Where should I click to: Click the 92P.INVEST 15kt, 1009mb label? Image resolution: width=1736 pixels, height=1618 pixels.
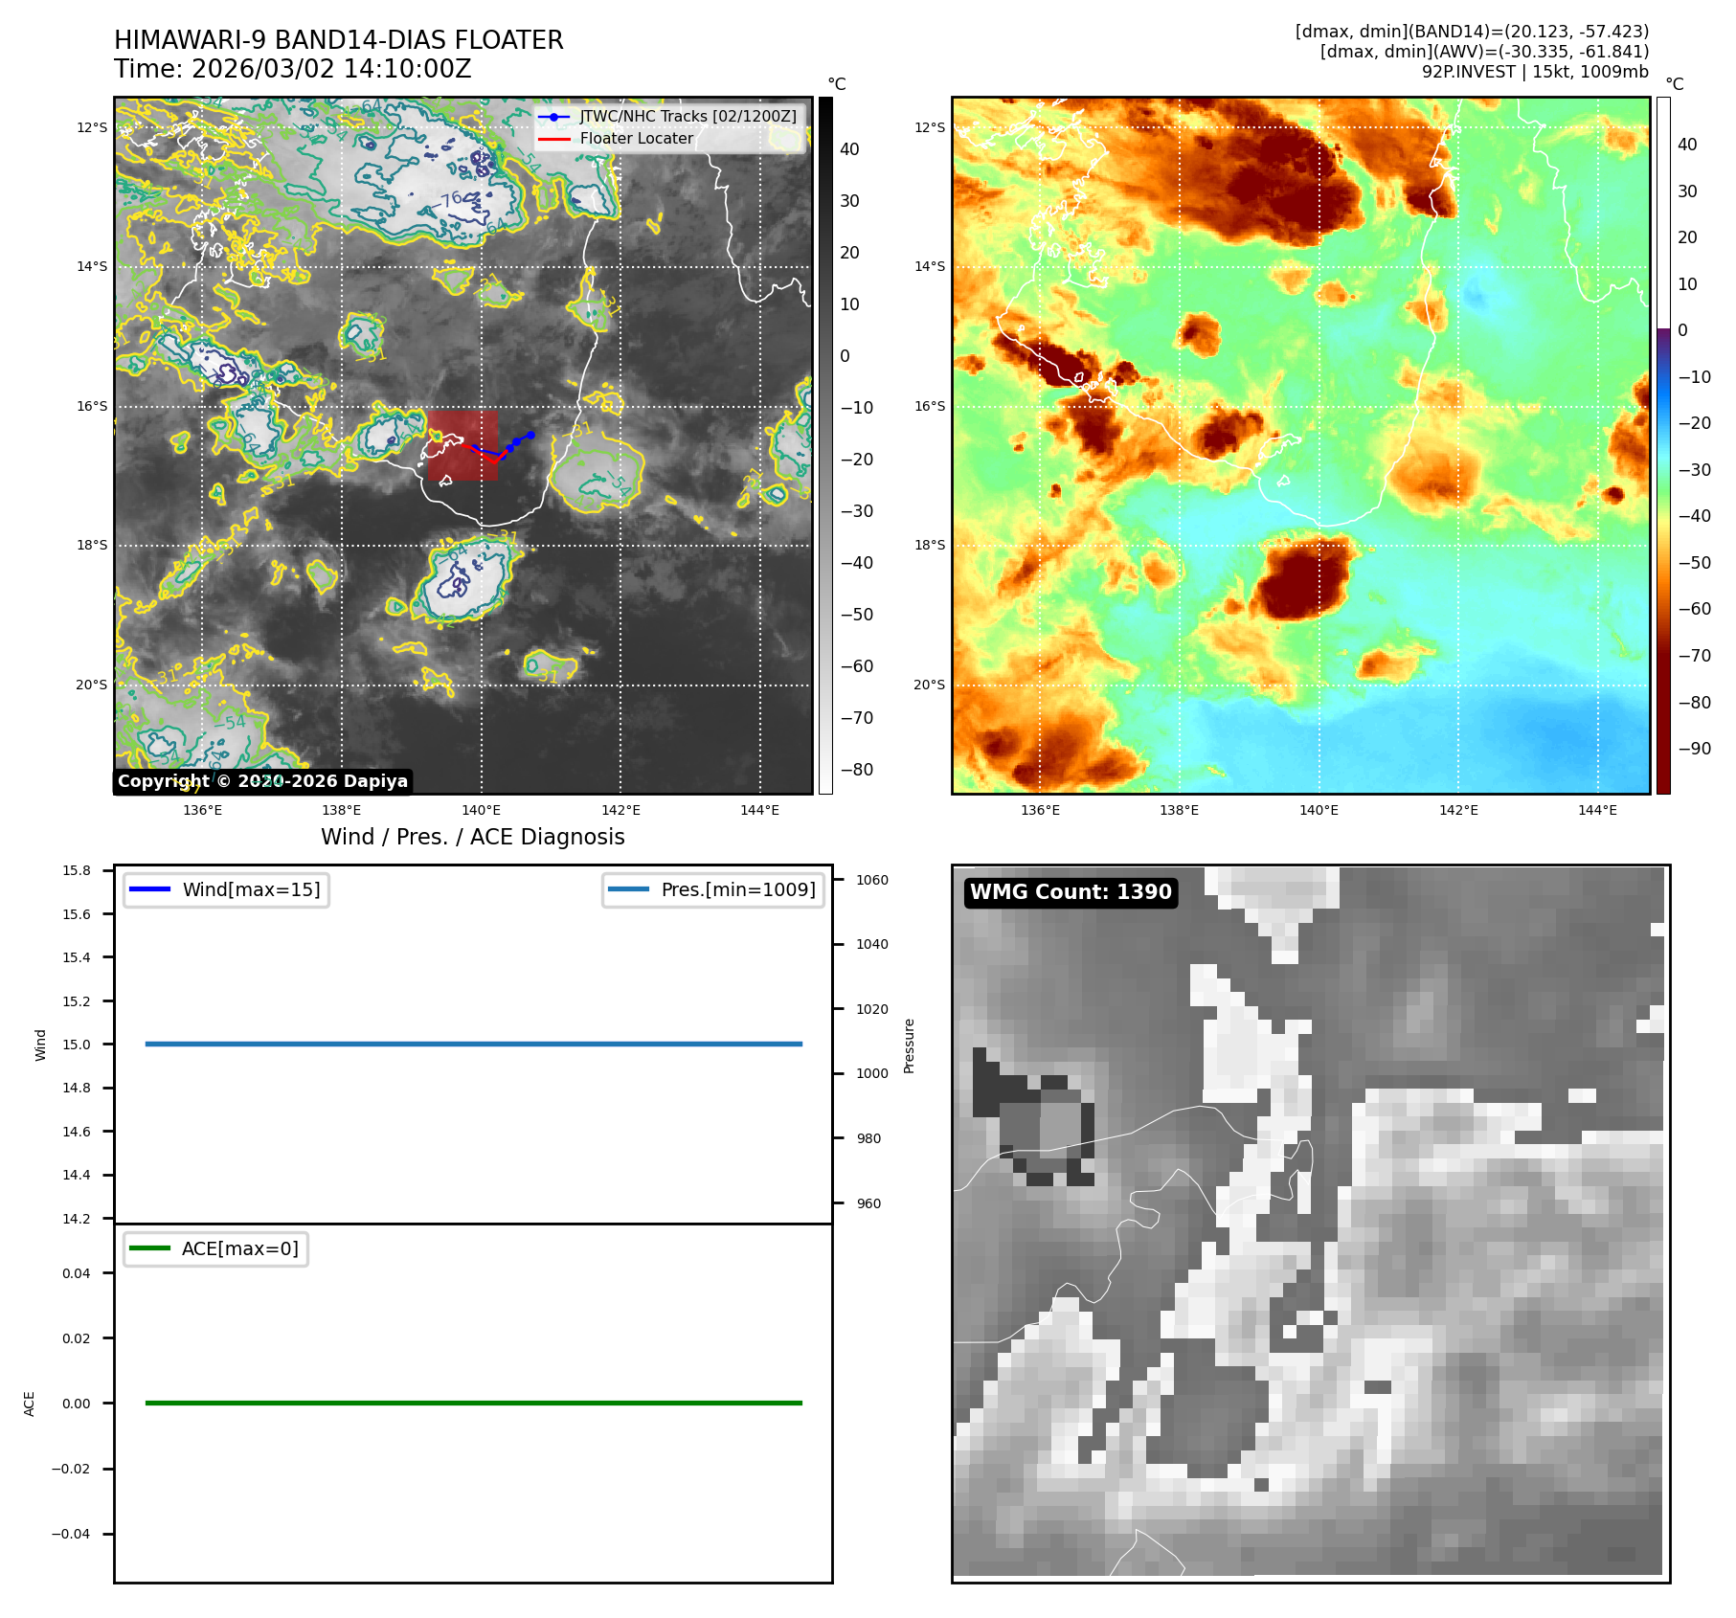pyautogui.click(x=1534, y=72)
